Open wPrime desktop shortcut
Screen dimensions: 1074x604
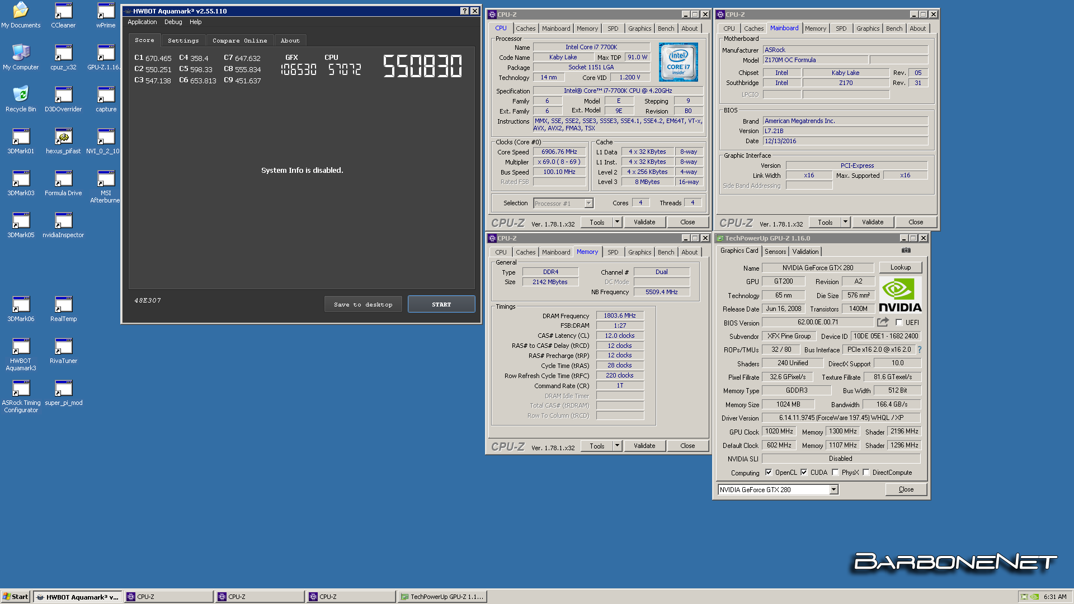pyautogui.click(x=106, y=15)
